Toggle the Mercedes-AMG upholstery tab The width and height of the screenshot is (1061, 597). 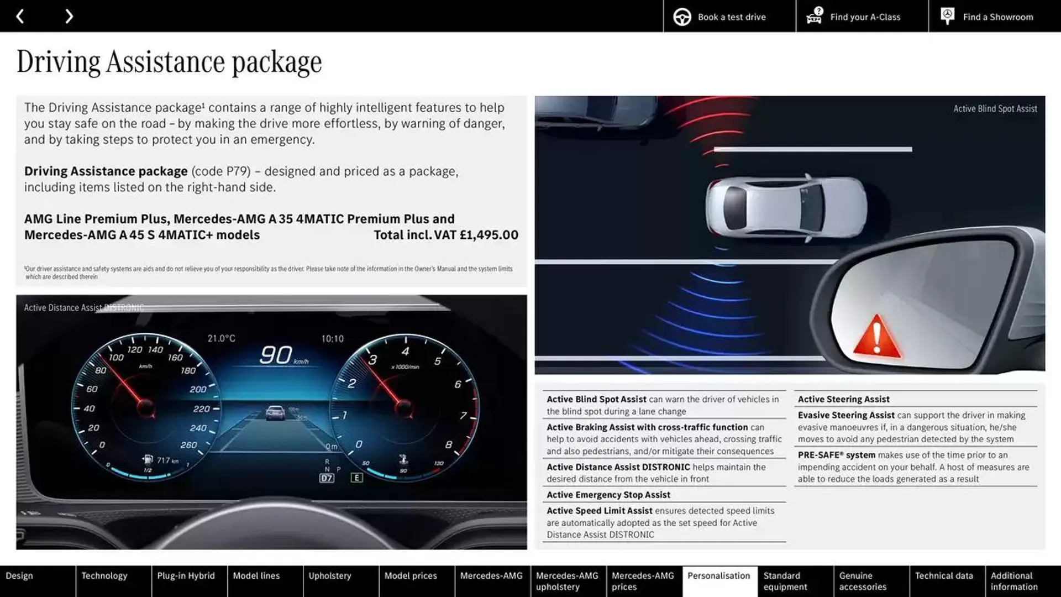coord(567,581)
